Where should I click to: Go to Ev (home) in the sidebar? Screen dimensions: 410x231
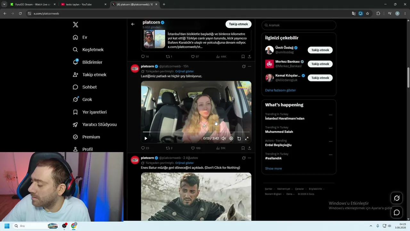80,37
